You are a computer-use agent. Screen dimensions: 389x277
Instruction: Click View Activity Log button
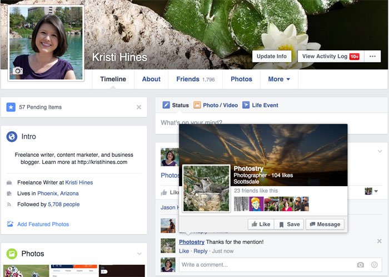[331, 57]
